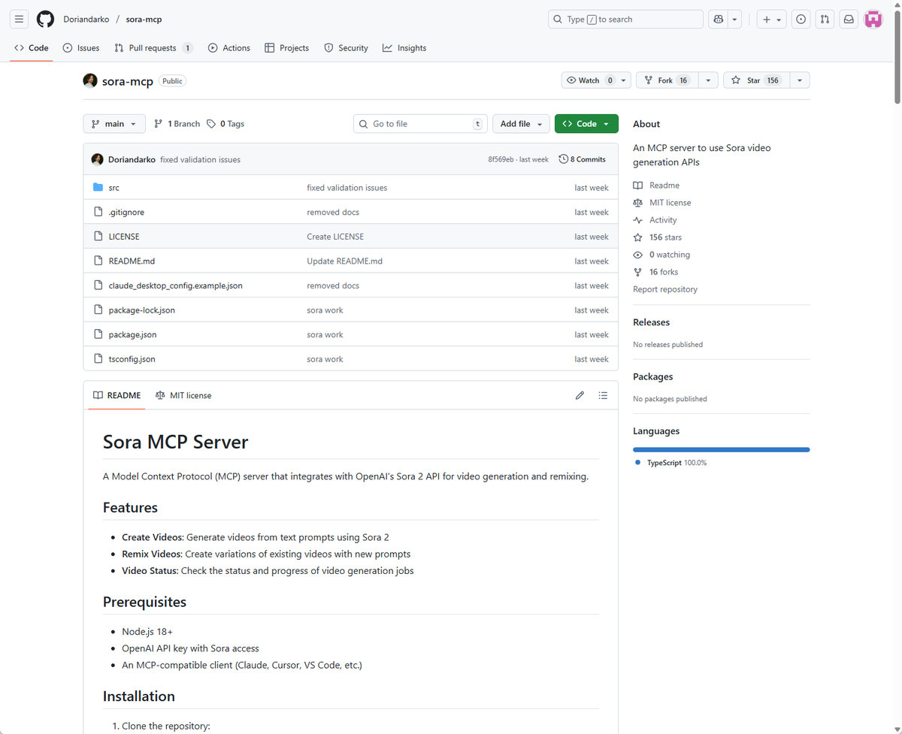Image resolution: width=902 pixels, height=734 pixels.
Task: Open the 8 Commits history
Action: (x=583, y=159)
